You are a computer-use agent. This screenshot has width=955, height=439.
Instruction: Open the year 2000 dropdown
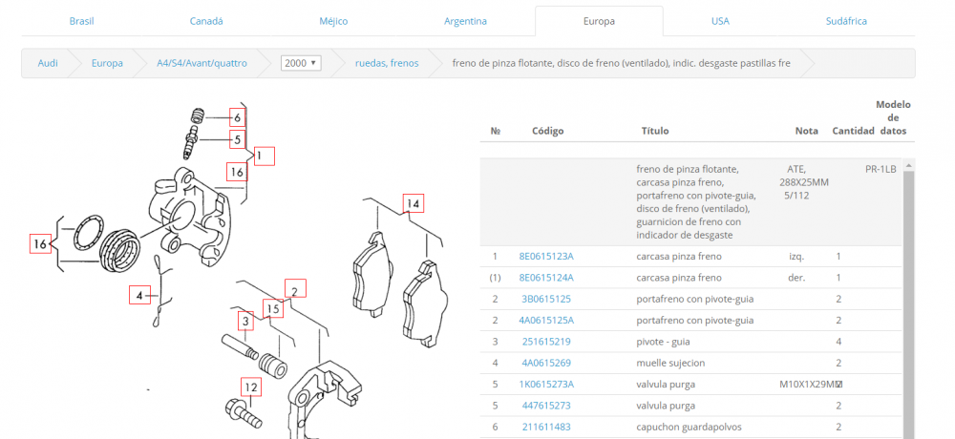[301, 63]
